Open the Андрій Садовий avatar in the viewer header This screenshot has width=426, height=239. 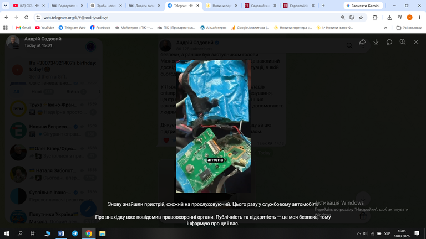point(13,41)
